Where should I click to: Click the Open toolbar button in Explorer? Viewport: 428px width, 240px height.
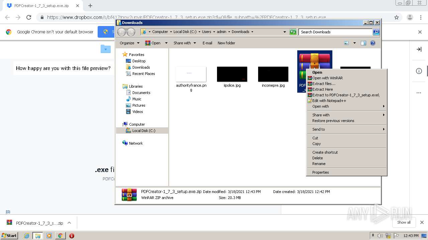coord(153,43)
